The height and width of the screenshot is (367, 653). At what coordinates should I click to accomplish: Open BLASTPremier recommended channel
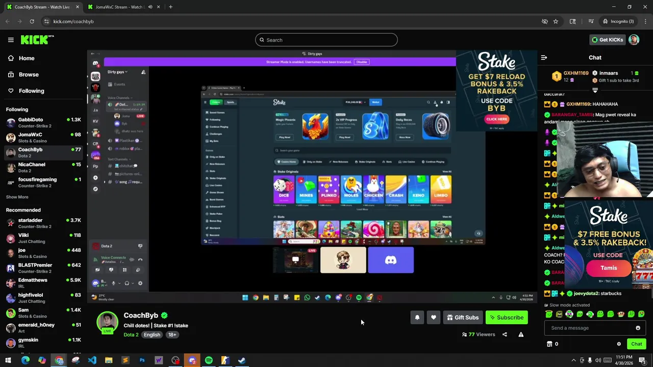tap(43, 268)
